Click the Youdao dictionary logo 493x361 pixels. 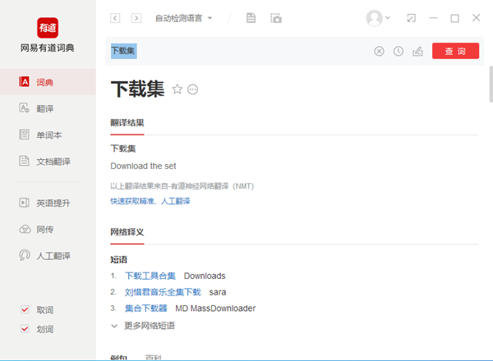[48, 28]
